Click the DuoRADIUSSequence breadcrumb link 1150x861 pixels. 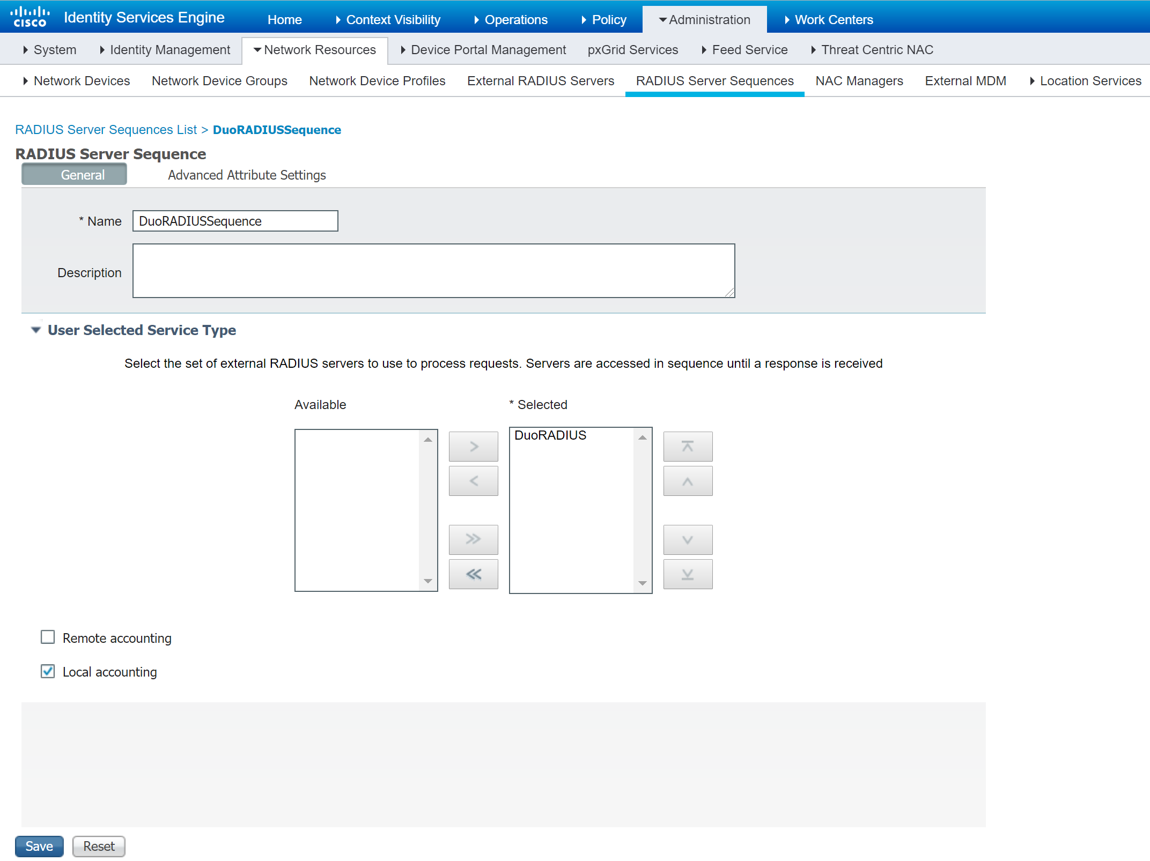click(x=304, y=130)
